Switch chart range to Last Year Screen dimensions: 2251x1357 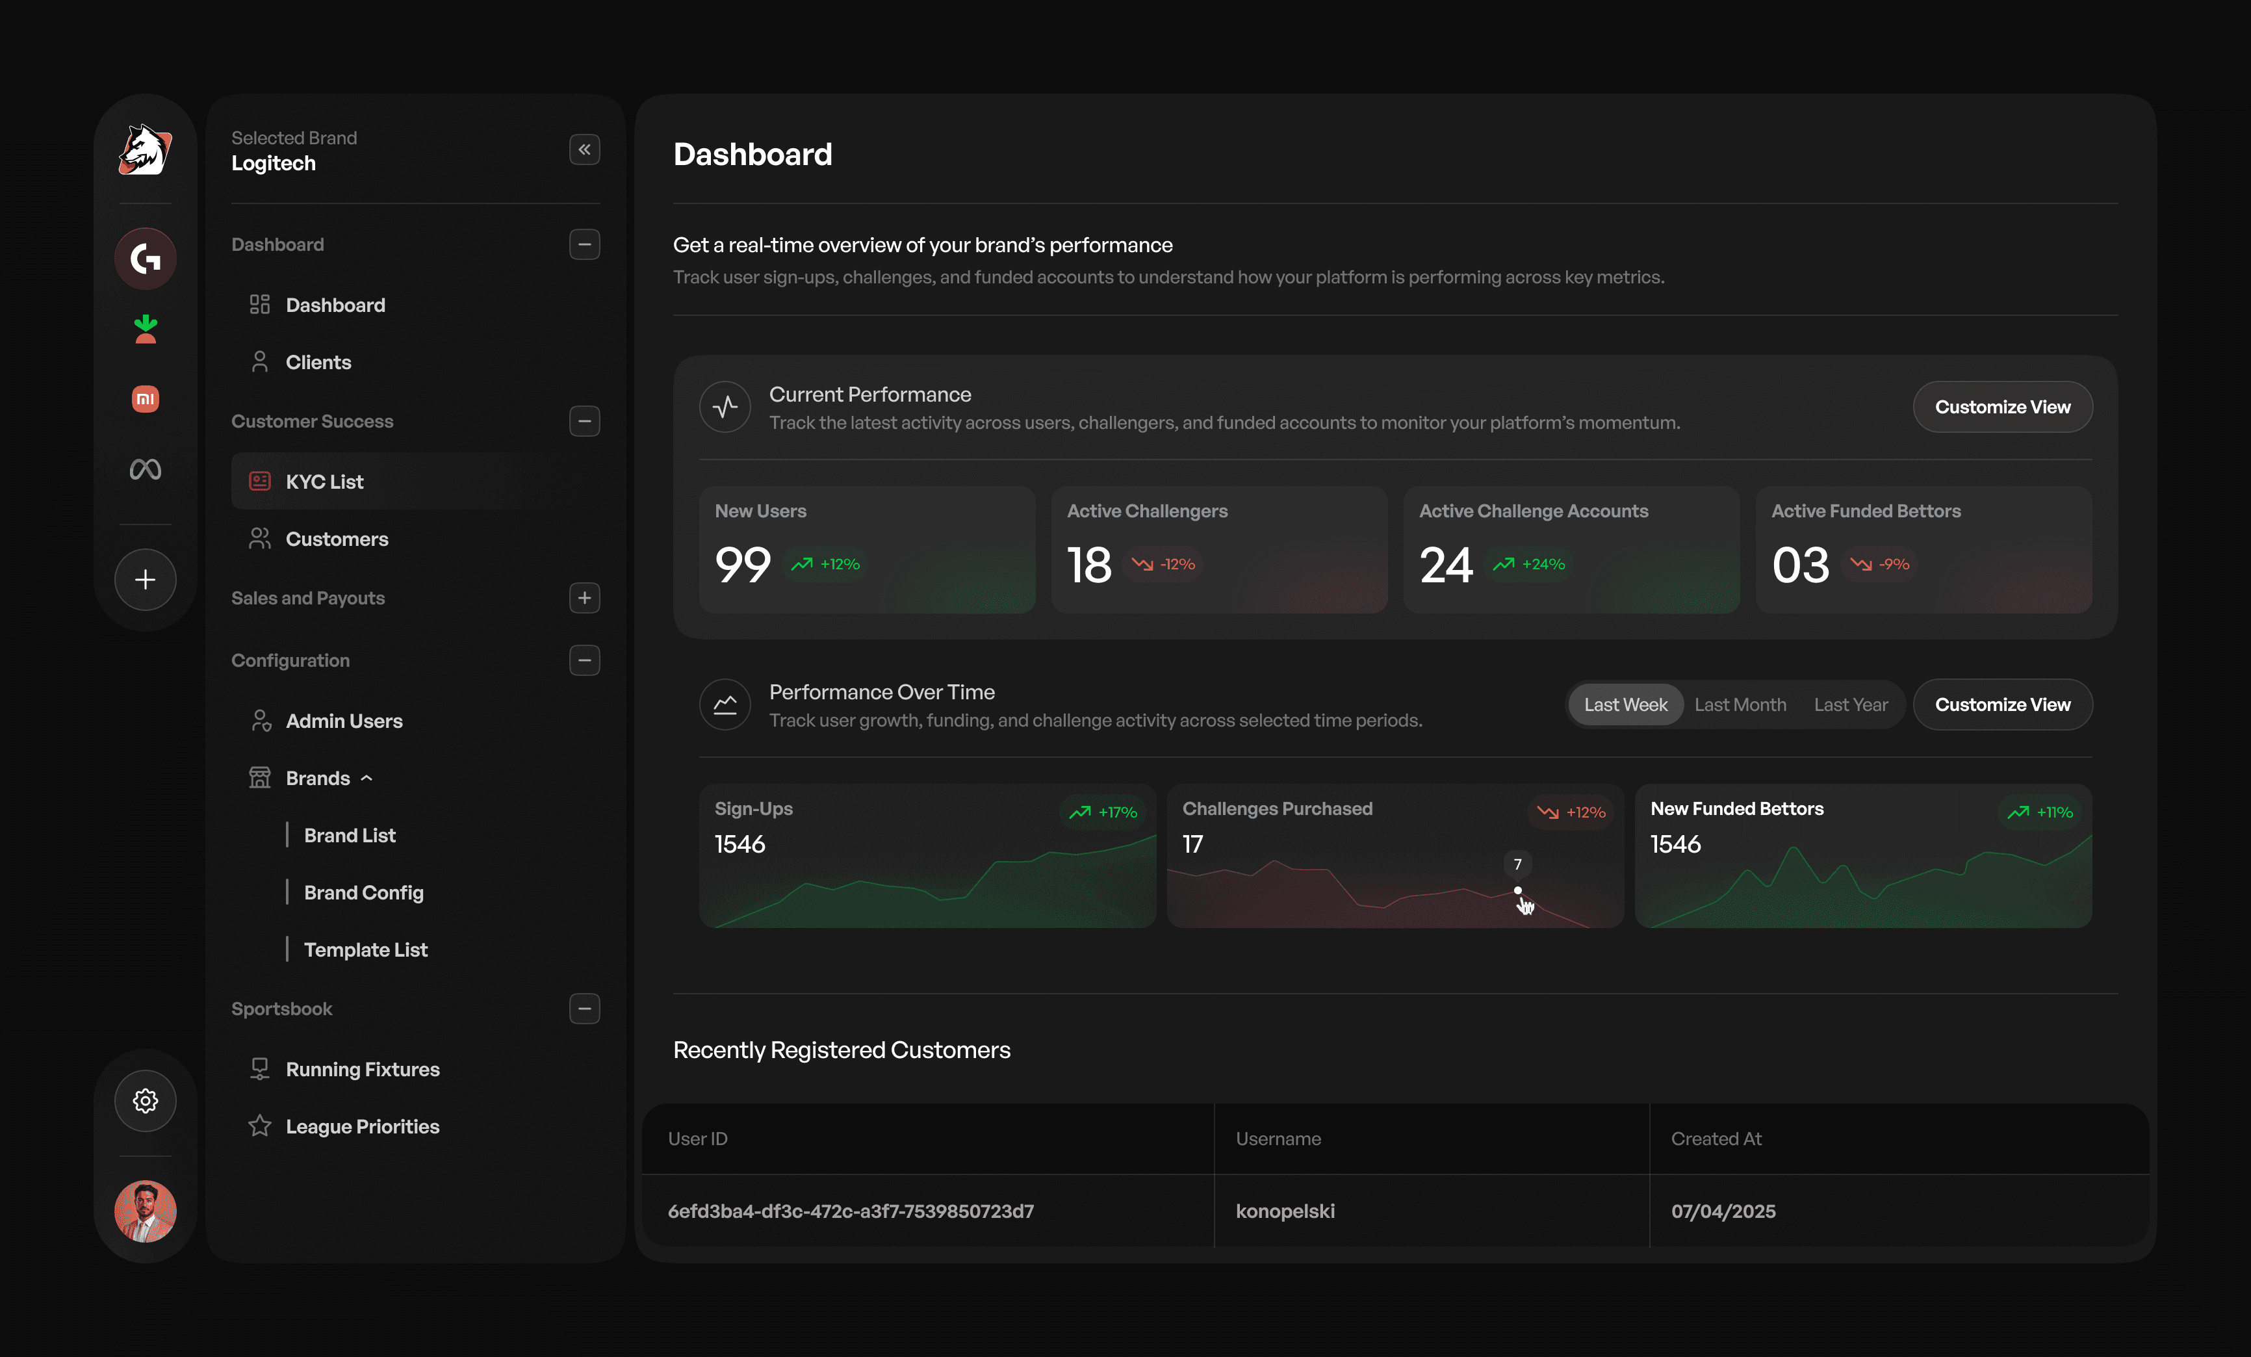(1850, 704)
